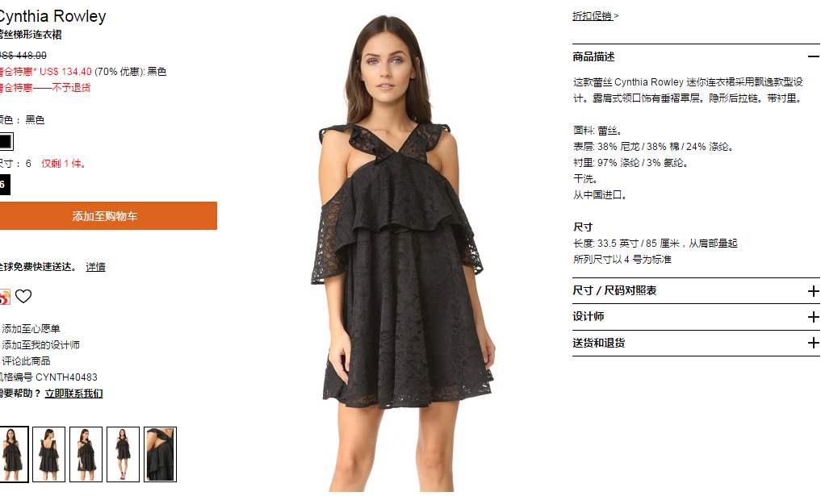
Task: Choose size 6 option
Action: 4,185
